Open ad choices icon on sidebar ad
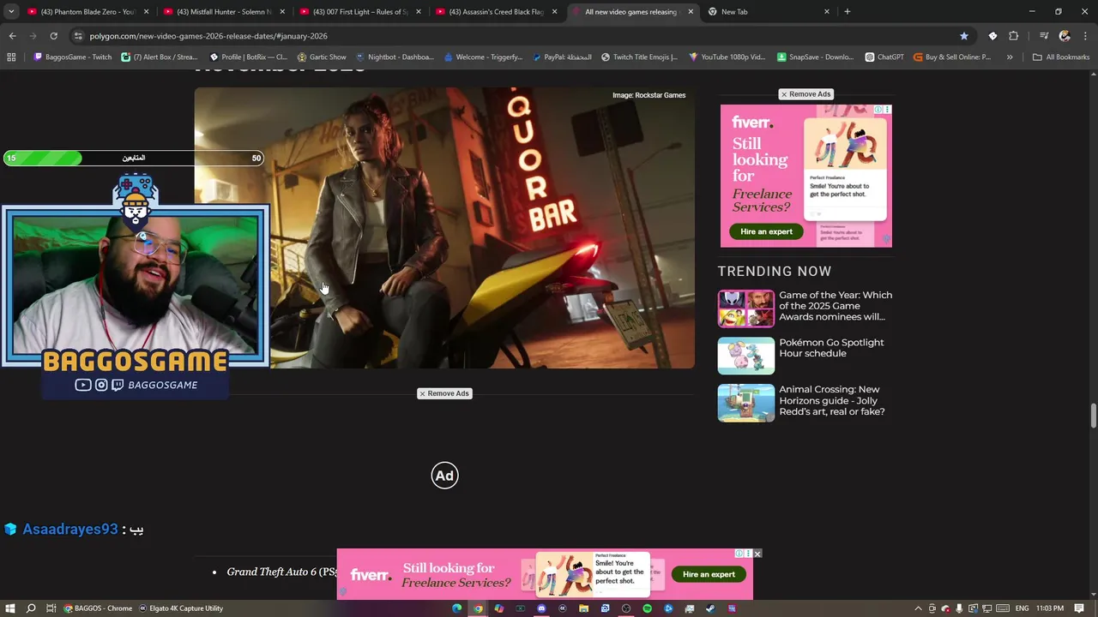Viewport: 1098px width, 617px height. pos(878,110)
